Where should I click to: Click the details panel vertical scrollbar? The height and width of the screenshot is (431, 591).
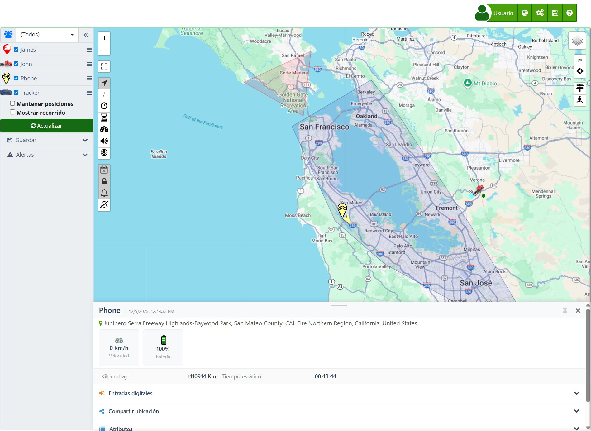click(588, 355)
